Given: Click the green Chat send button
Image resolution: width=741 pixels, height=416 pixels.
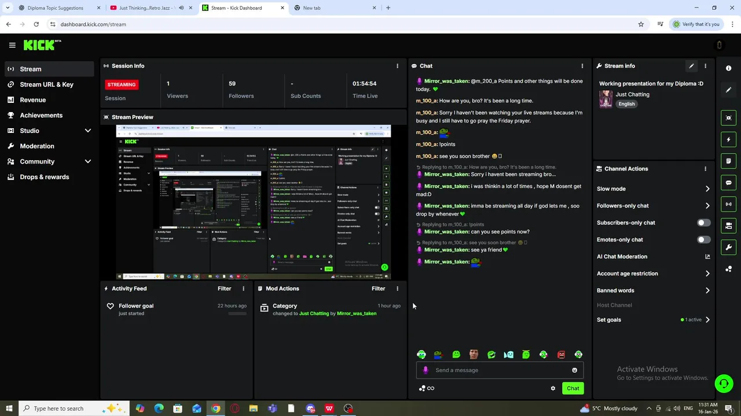Looking at the screenshot, I should tap(573, 388).
